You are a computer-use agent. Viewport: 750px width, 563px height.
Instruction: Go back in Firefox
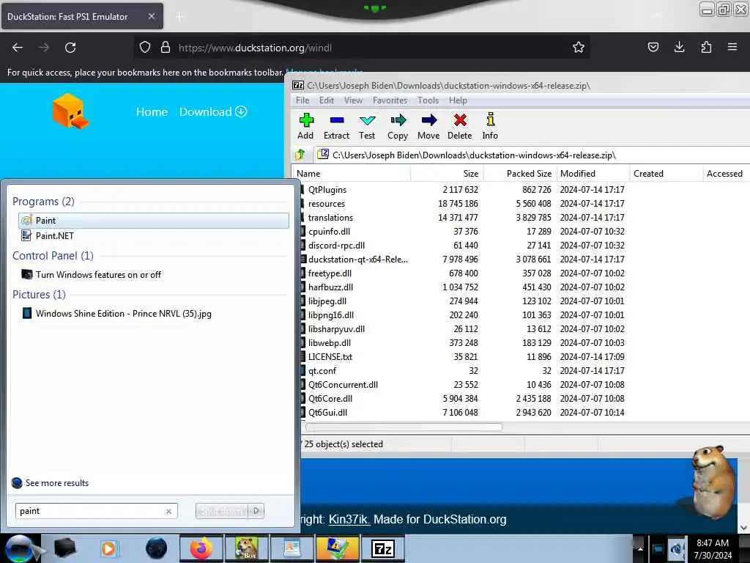click(x=18, y=48)
